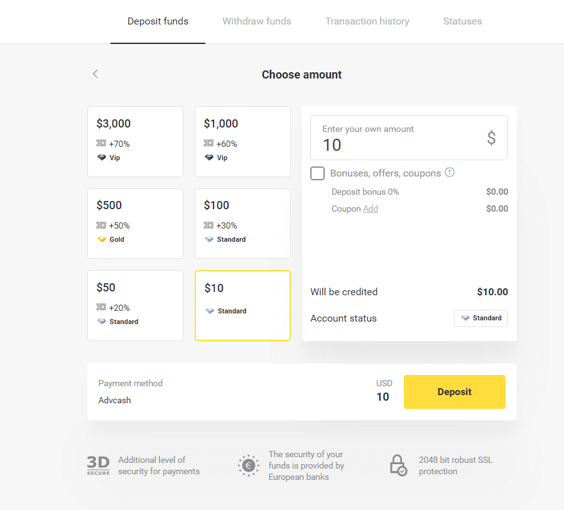The height and width of the screenshot is (510, 564).
Task: Switch to the Withdraw funds tab
Action: click(256, 21)
